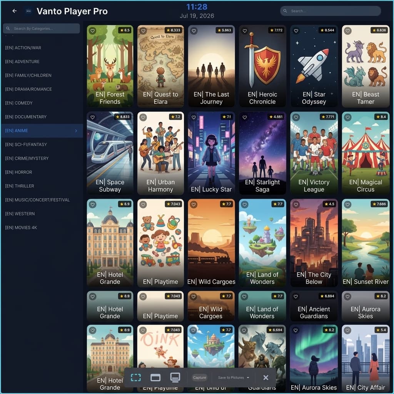
Task: Open the Beast Tamer poster
Action: click(366, 66)
